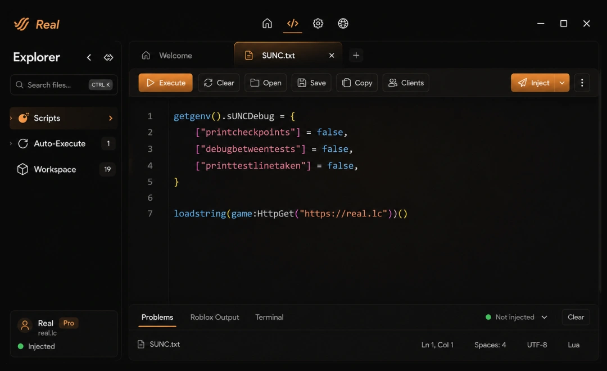Run the script with Execute
Viewport: 607px width, 371px height.
tap(166, 83)
